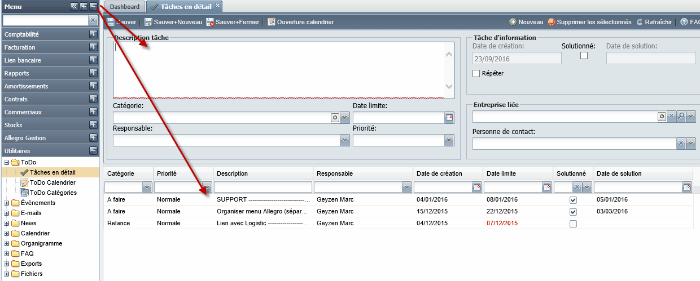Screen dimensions: 700x281
Task: Expand the Rapports menu section
Action: click(93, 73)
